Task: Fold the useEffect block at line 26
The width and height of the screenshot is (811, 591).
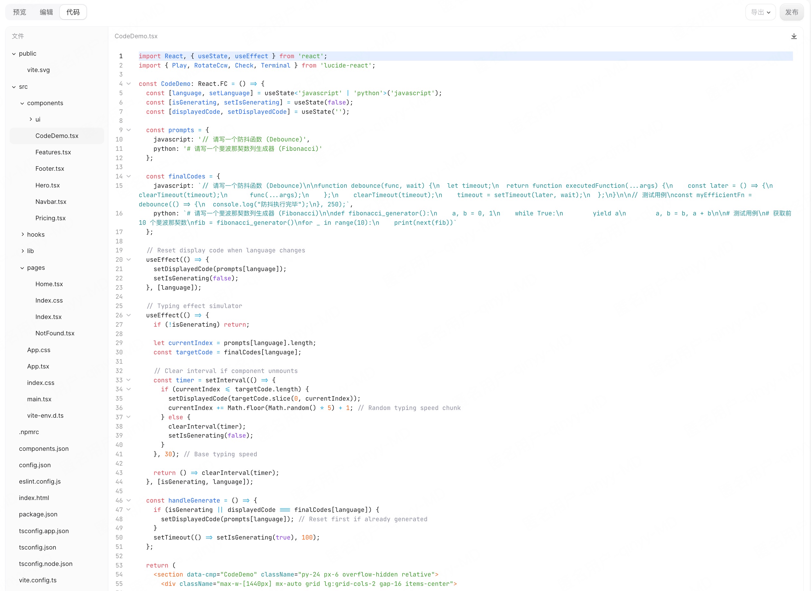Action: [x=129, y=315]
